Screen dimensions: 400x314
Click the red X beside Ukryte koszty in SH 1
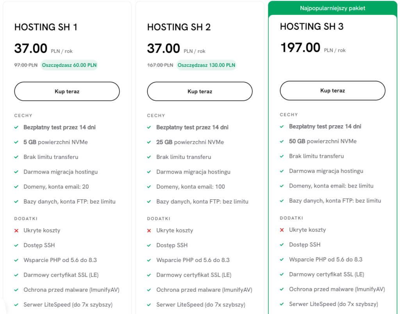[x=16, y=230]
